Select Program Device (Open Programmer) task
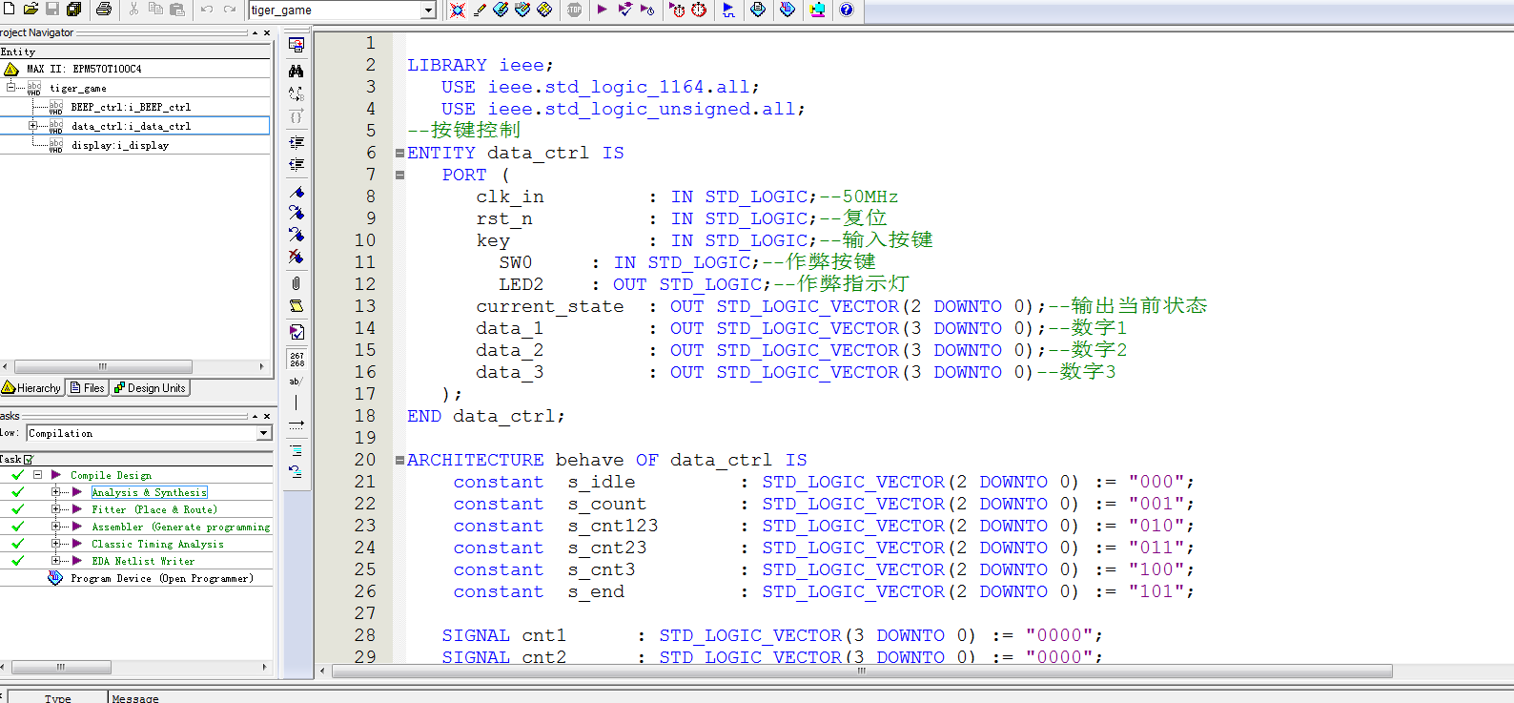The image size is (1514, 703). (x=161, y=578)
